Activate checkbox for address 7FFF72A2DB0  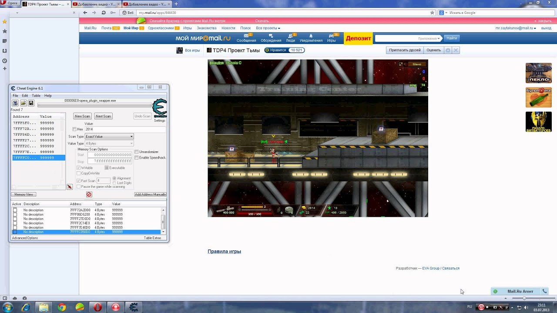click(x=15, y=210)
